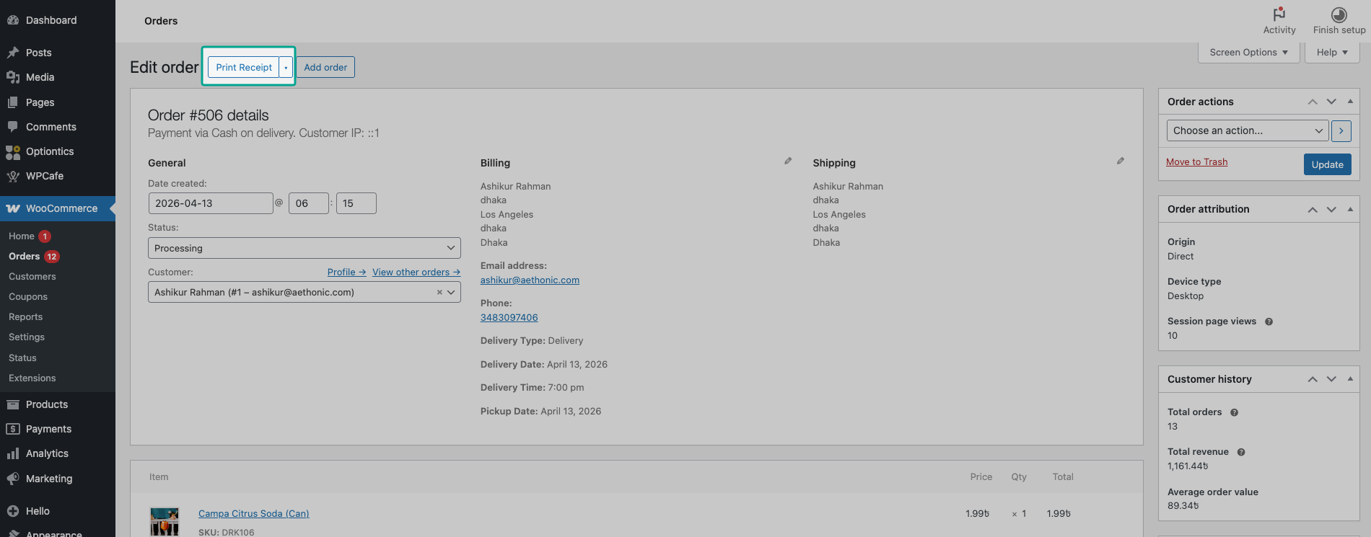Click the Update button
This screenshot has width=1371, height=537.
(x=1328, y=164)
